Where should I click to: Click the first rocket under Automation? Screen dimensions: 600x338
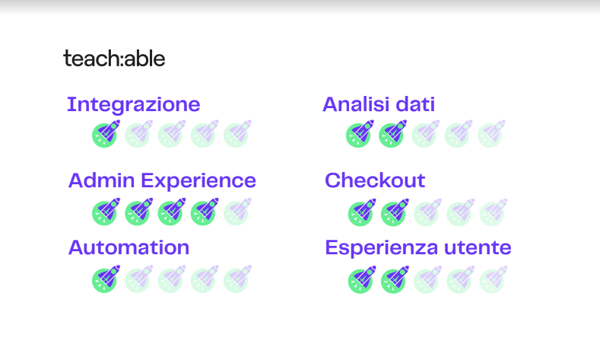[x=106, y=279]
